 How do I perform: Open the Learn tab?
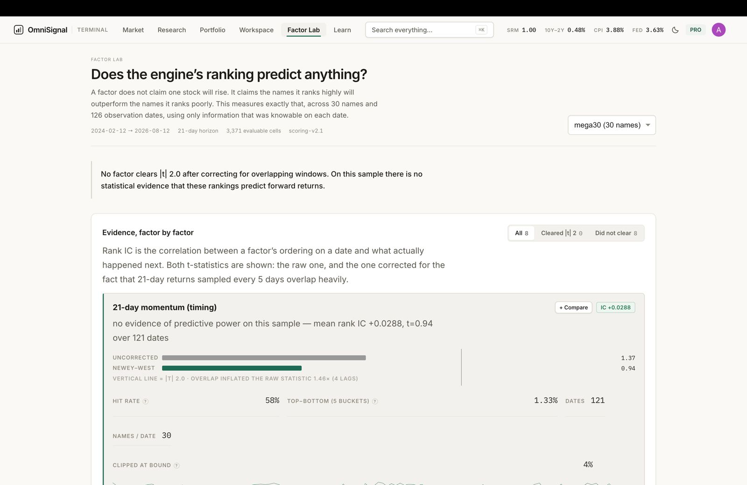click(x=342, y=30)
